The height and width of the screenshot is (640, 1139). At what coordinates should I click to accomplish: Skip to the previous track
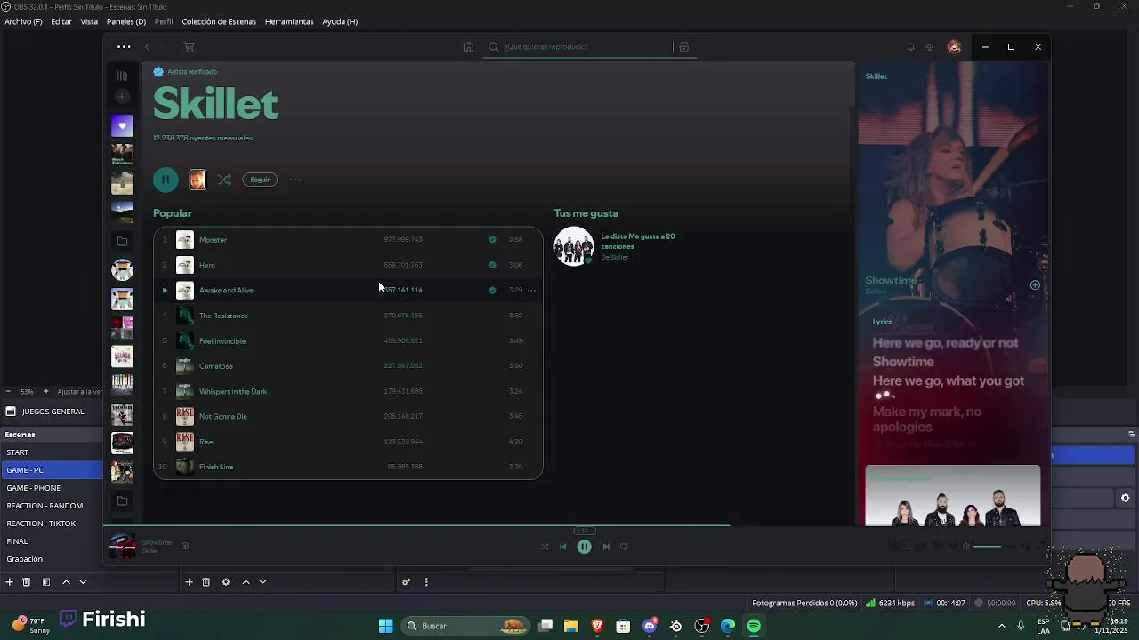point(562,547)
